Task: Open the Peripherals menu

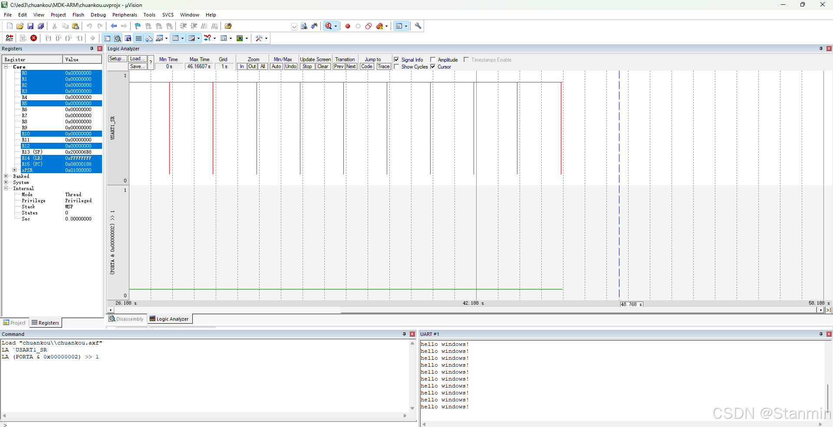Action: 125,15
